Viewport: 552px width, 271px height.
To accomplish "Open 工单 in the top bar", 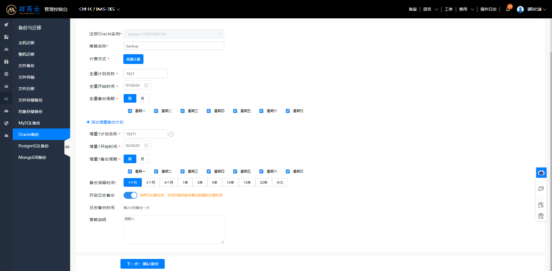I will click(x=448, y=9).
